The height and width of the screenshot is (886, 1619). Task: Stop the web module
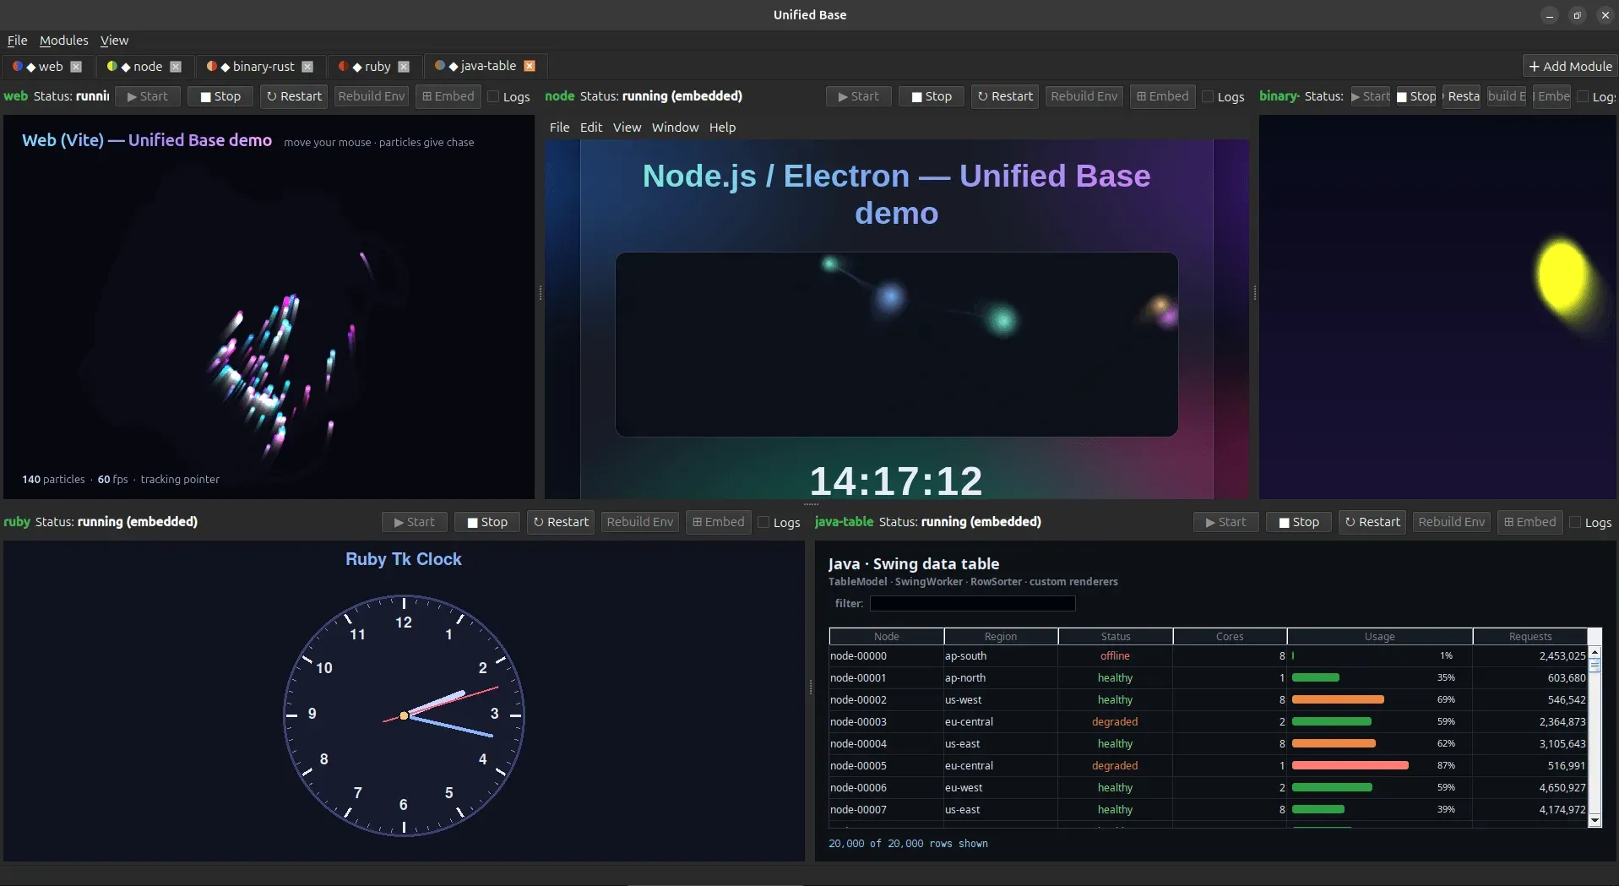pyautogui.click(x=220, y=96)
